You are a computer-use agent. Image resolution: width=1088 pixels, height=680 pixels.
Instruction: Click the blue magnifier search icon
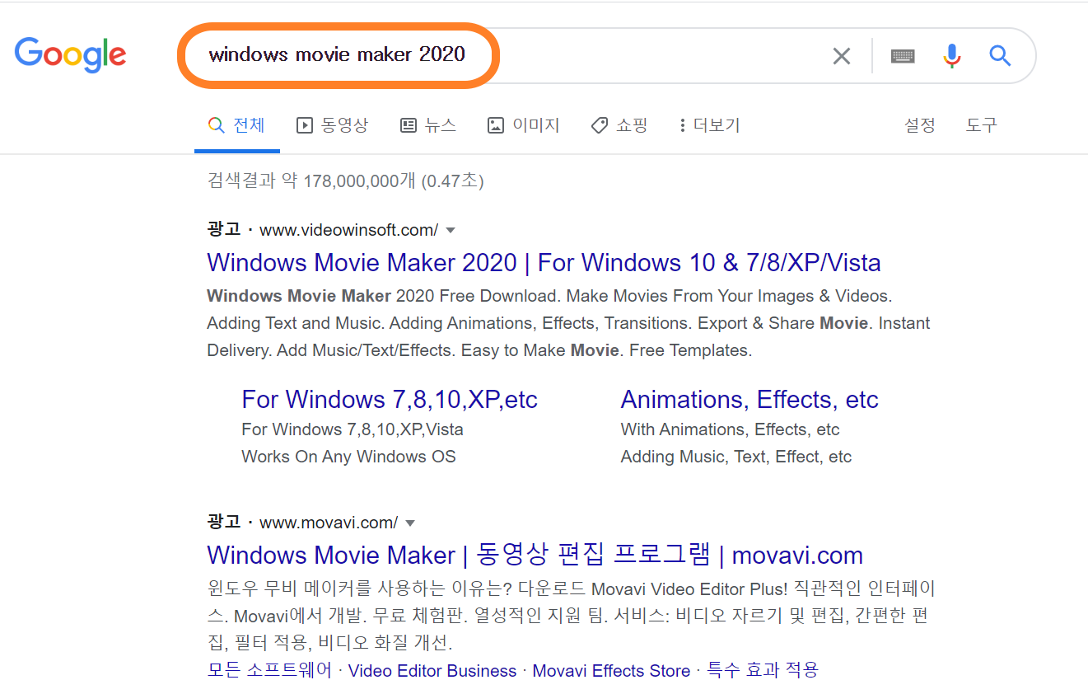tap(1000, 55)
